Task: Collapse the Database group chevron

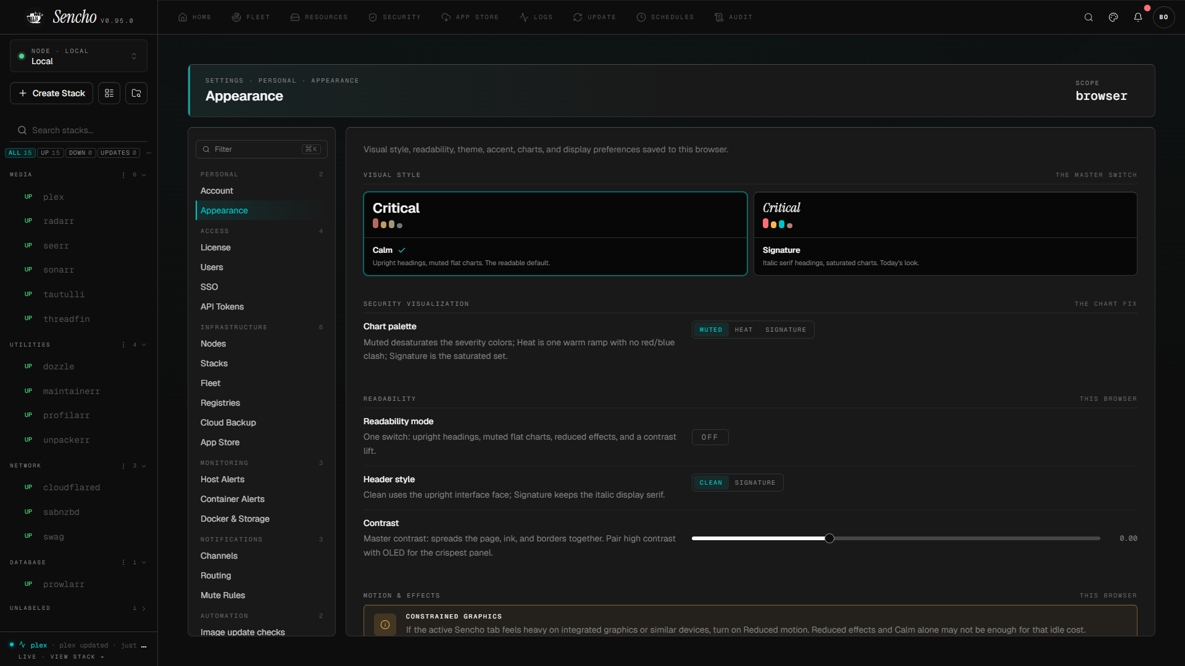Action: click(x=144, y=562)
